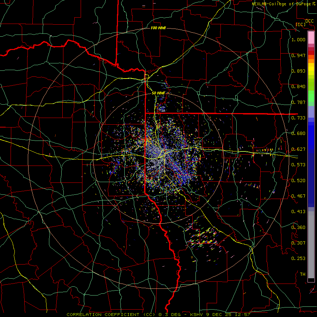Viewport: 317px width, 317px height.
Task: Select the 50 NMI range ring label
Action: (158, 93)
